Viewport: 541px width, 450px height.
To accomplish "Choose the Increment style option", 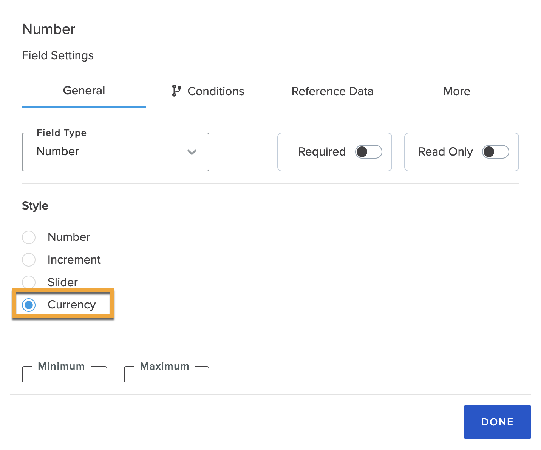I will pos(29,260).
